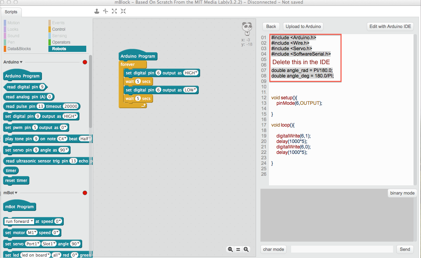Open the Motion block category
The image size is (421, 258).
pos(14,23)
